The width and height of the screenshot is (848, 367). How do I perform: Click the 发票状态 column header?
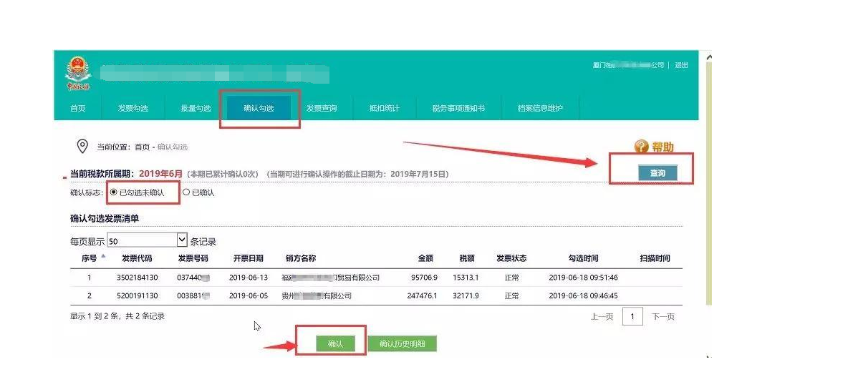click(x=511, y=258)
